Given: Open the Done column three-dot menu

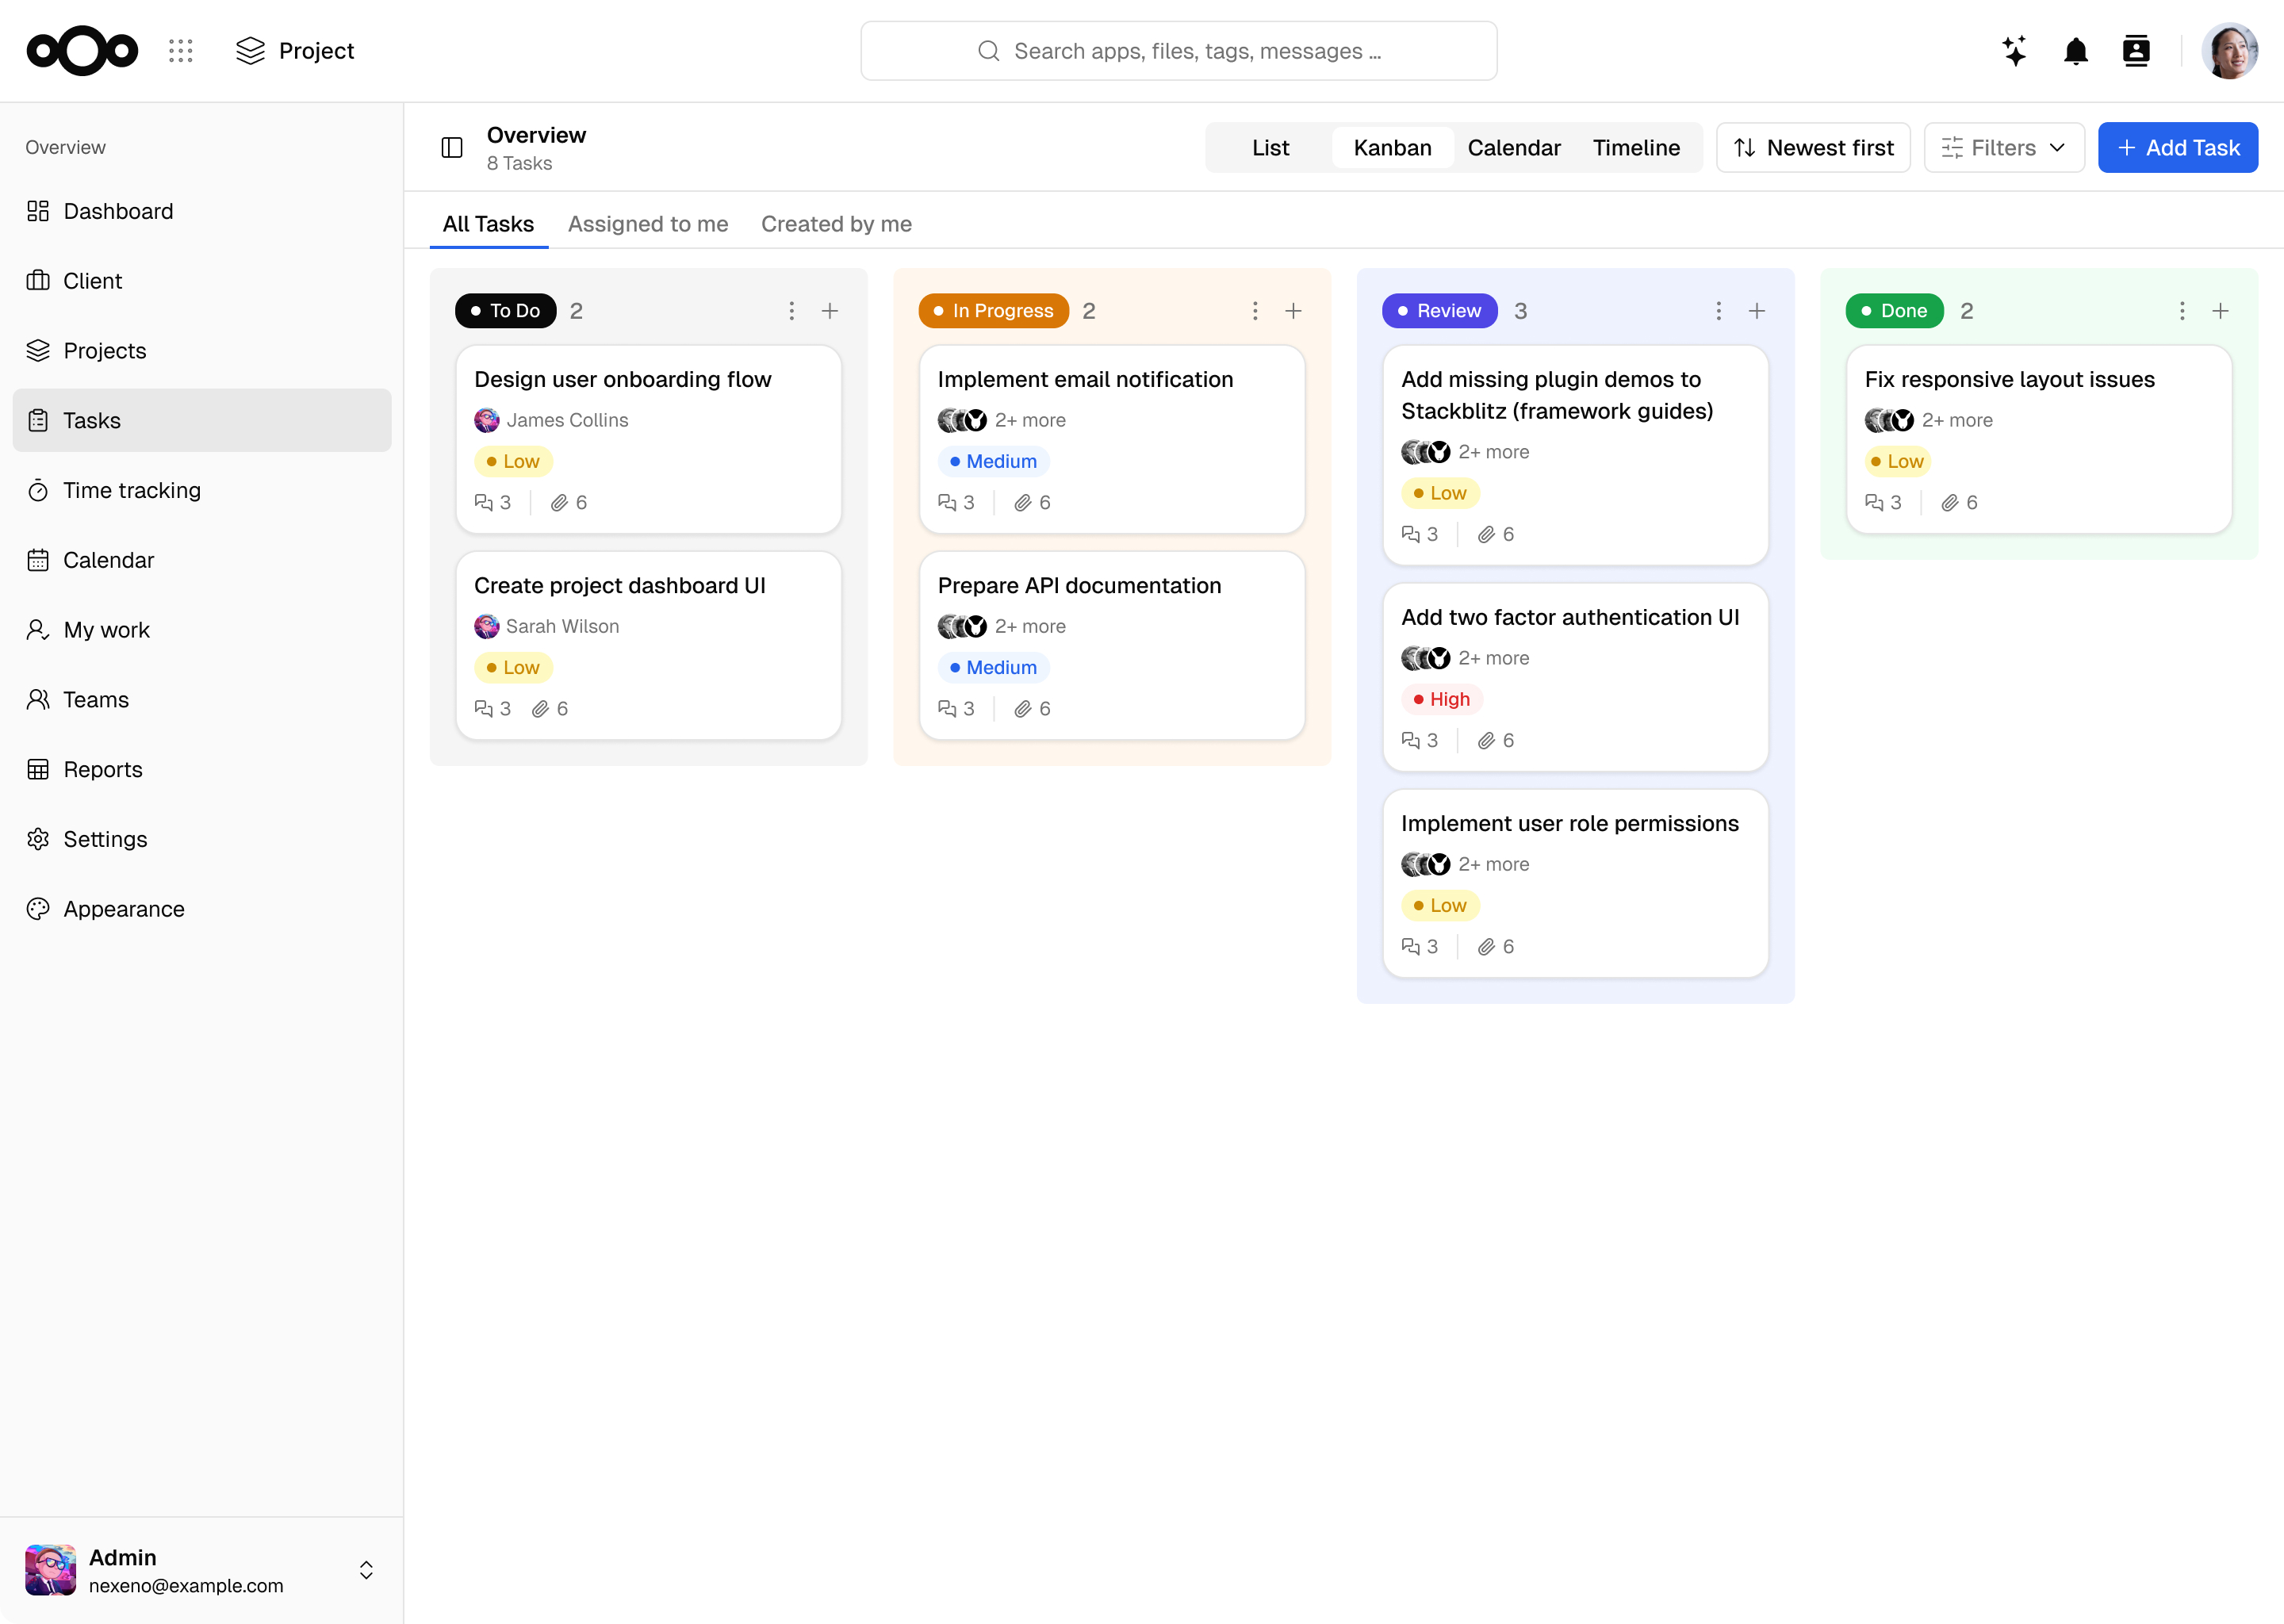Looking at the screenshot, I should click(x=2182, y=311).
